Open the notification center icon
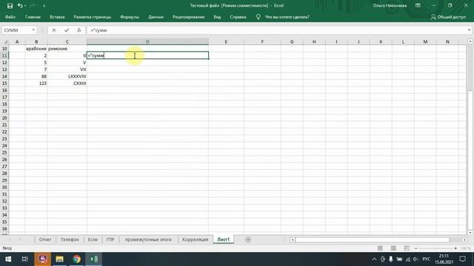The height and width of the screenshot is (266, 474). 462,259
